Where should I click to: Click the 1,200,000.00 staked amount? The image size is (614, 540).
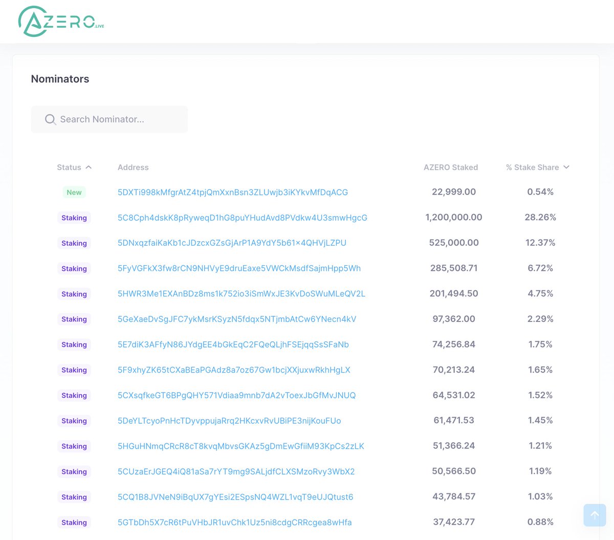tap(454, 217)
